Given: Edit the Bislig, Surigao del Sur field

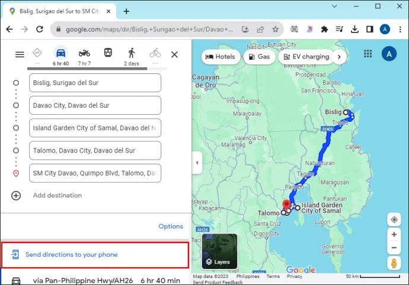Looking at the screenshot, I should click(95, 83).
